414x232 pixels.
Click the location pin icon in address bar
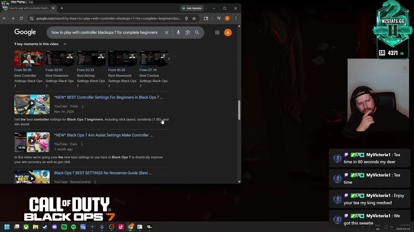tap(186, 18)
